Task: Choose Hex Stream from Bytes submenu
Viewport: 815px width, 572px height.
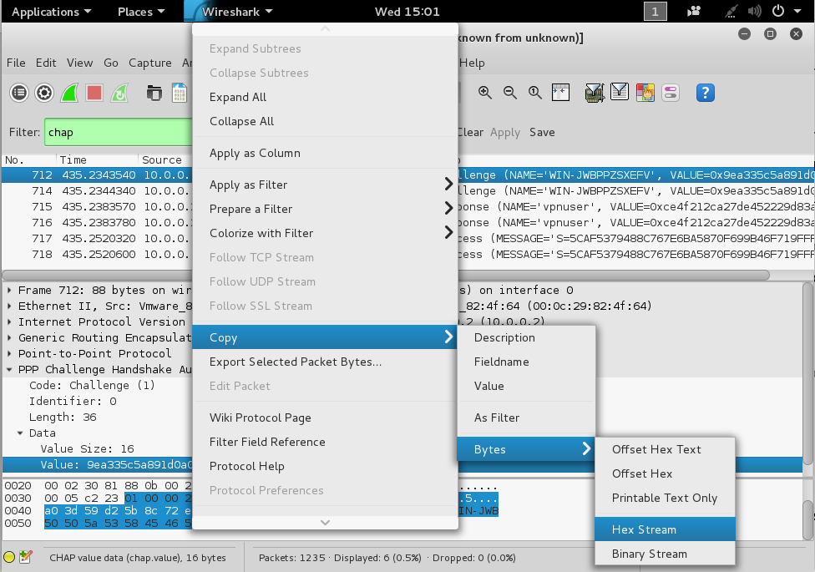Action: 665,529
